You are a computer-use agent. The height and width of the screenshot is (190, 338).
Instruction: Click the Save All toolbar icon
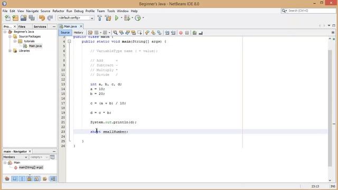click(x=32, y=18)
